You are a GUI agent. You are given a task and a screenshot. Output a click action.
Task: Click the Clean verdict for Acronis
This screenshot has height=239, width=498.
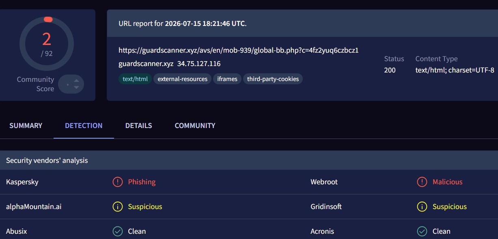pyautogui.click(x=442, y=231)
